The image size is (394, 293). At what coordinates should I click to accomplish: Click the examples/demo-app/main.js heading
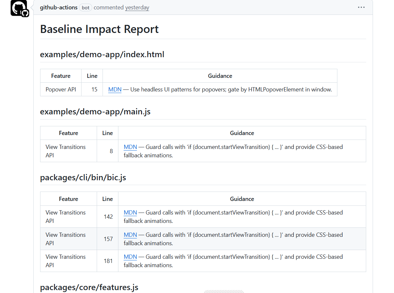[x=95, y=112]
